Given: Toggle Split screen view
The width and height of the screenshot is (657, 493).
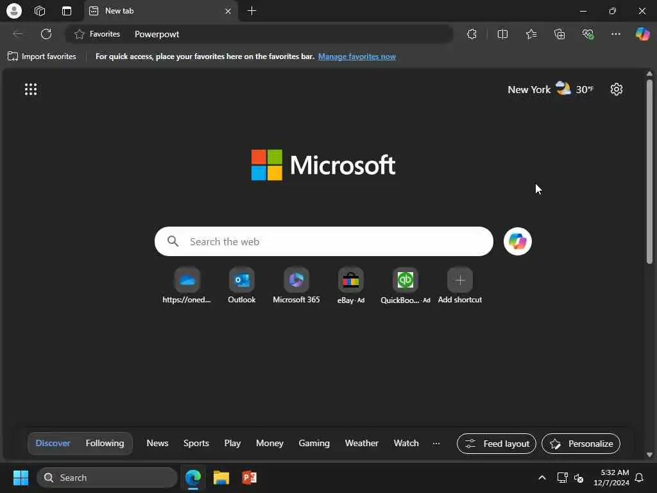Looking at the screenshot, I should (502, 34).
